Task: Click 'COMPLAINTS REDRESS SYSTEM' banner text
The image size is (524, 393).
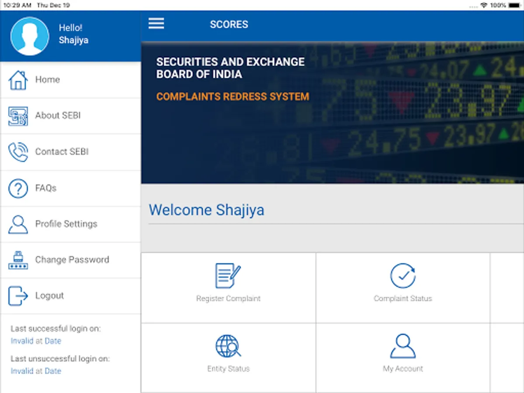Action: pyautogui.click(x=233, y=97)
